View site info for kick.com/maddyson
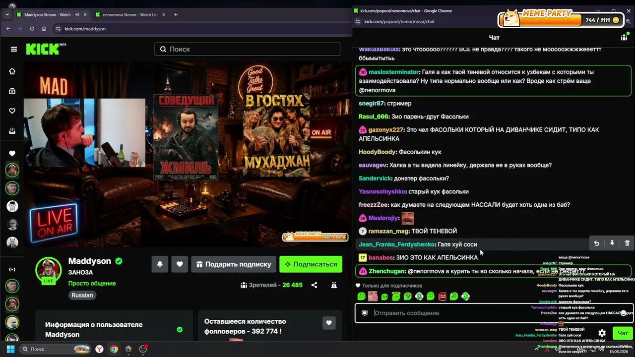 pos(59,29)
